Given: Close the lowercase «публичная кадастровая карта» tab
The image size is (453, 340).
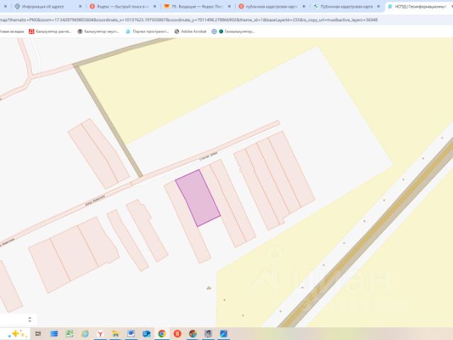Looking at the screenshot, I should 304,6.
